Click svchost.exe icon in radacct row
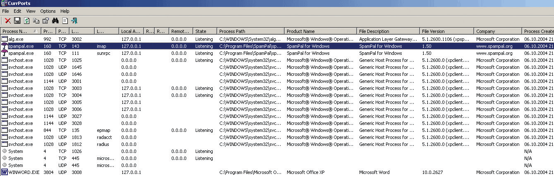 pyautogui.click(x=5, y=137)
